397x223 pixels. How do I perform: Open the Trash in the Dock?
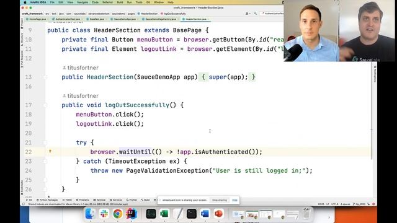pos(306,214)
